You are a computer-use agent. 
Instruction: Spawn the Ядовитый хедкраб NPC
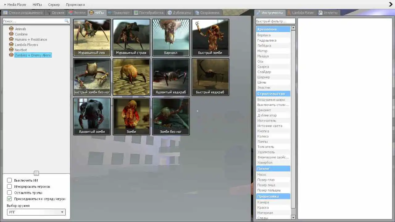click(171, 77)
